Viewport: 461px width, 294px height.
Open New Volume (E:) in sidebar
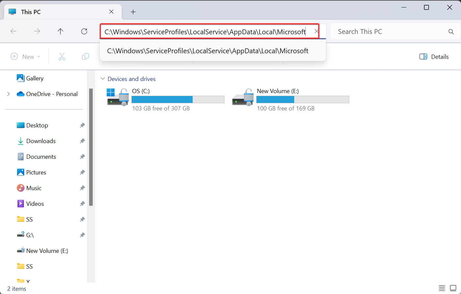(x=43, y=251)
